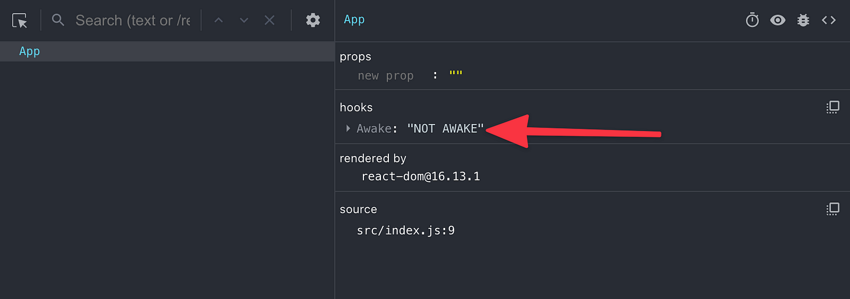Open the settings gear icon

point(313,20)
